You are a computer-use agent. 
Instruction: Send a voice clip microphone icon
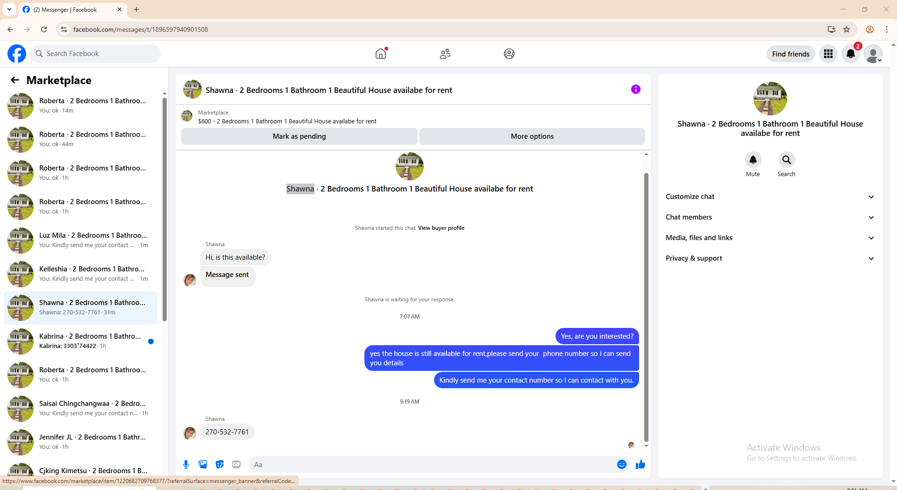[x=186, y=464]
